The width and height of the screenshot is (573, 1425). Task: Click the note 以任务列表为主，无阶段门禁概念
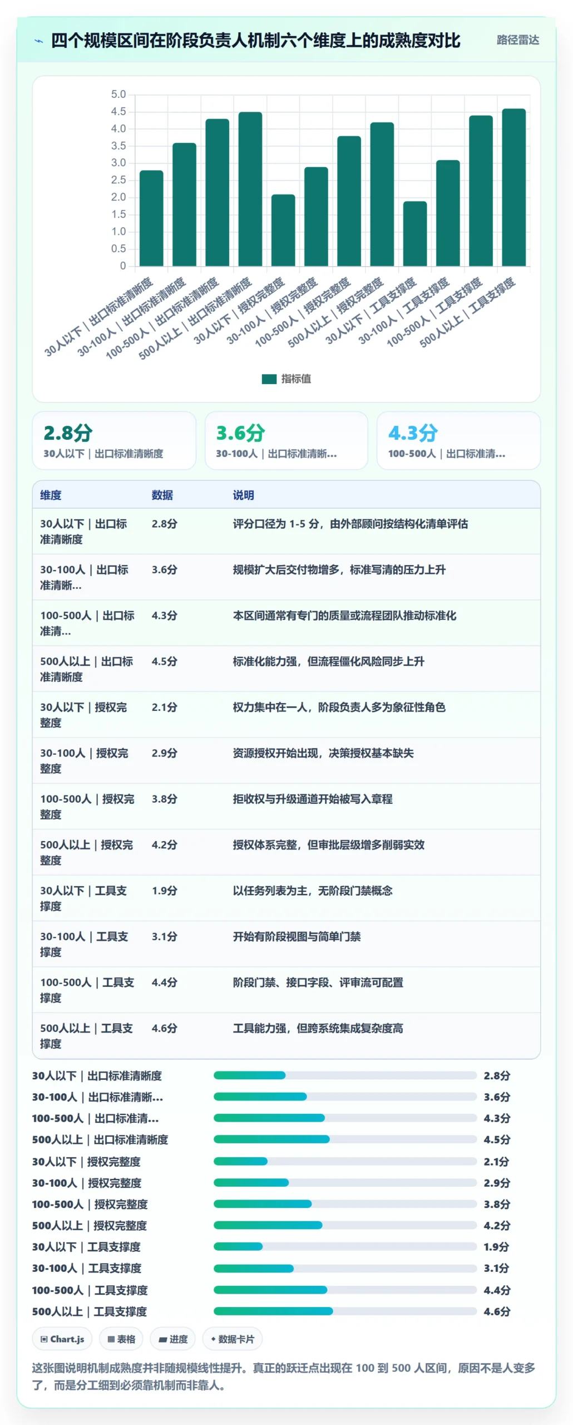[312, 891]
